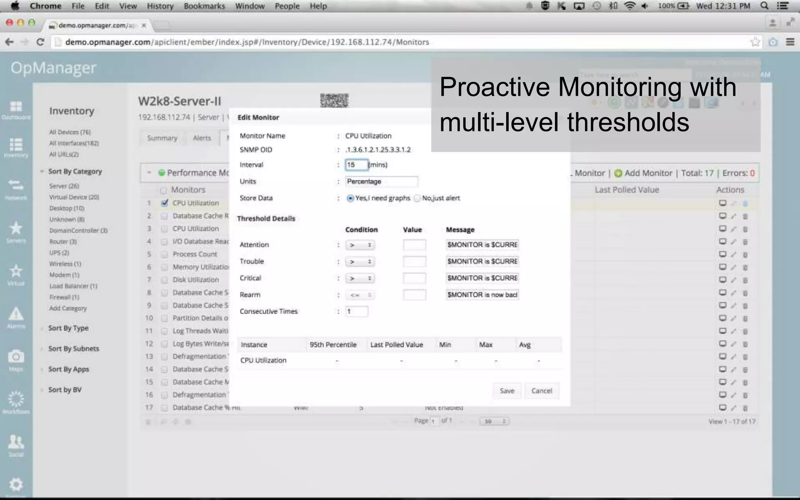
Task: Select 'No, just alert' radio
Action: (x=417, y=198)
